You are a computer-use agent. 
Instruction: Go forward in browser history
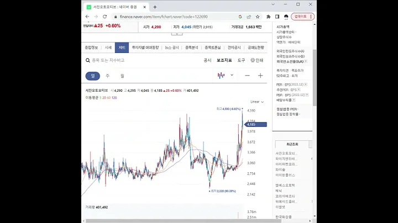point(96,17)
